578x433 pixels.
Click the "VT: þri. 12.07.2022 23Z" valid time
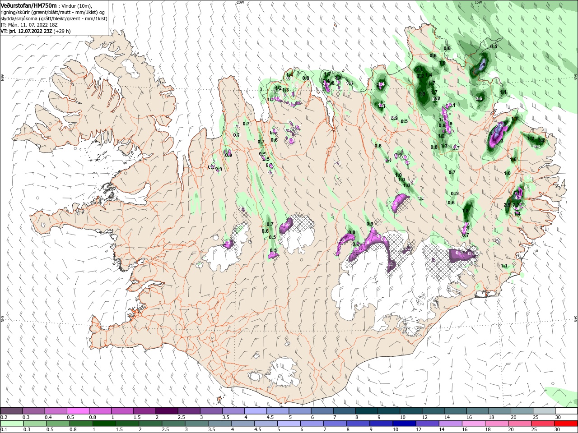(x=26, y=31)
